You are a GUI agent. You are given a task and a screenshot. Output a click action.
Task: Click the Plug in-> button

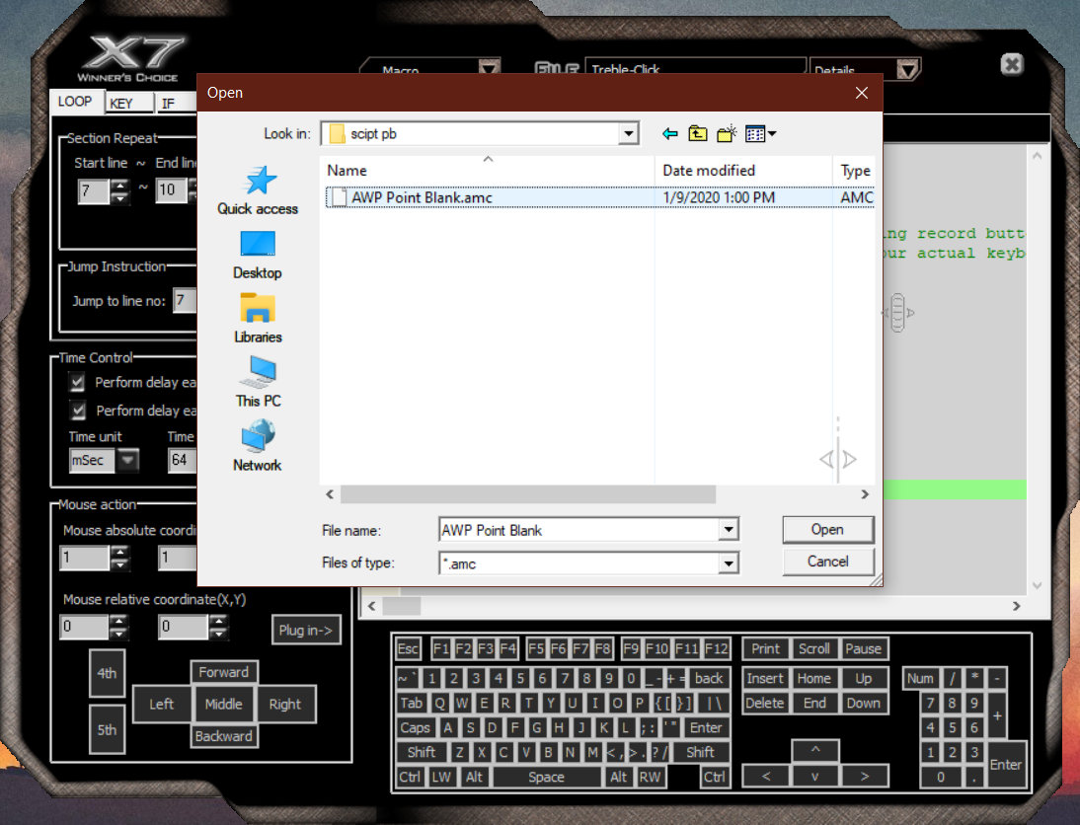pyautogui.click(x=306, y=630)
